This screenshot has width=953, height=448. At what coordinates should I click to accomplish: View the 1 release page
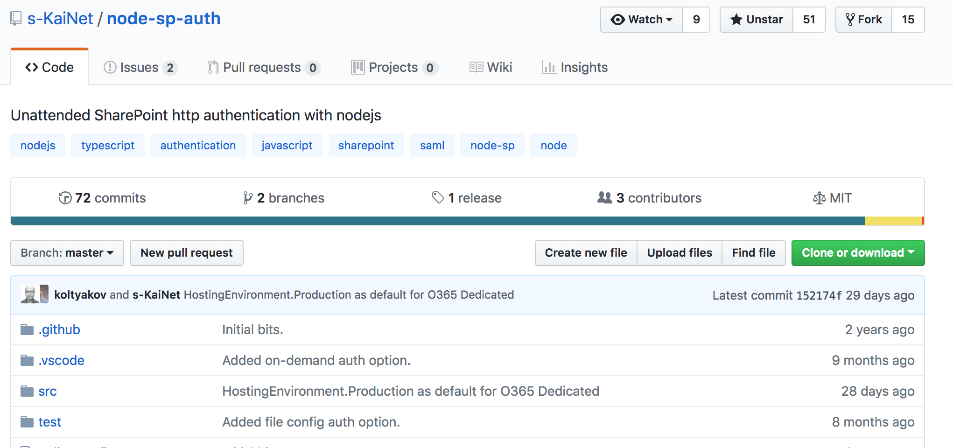pyautogui.click(x=467, y=198)
